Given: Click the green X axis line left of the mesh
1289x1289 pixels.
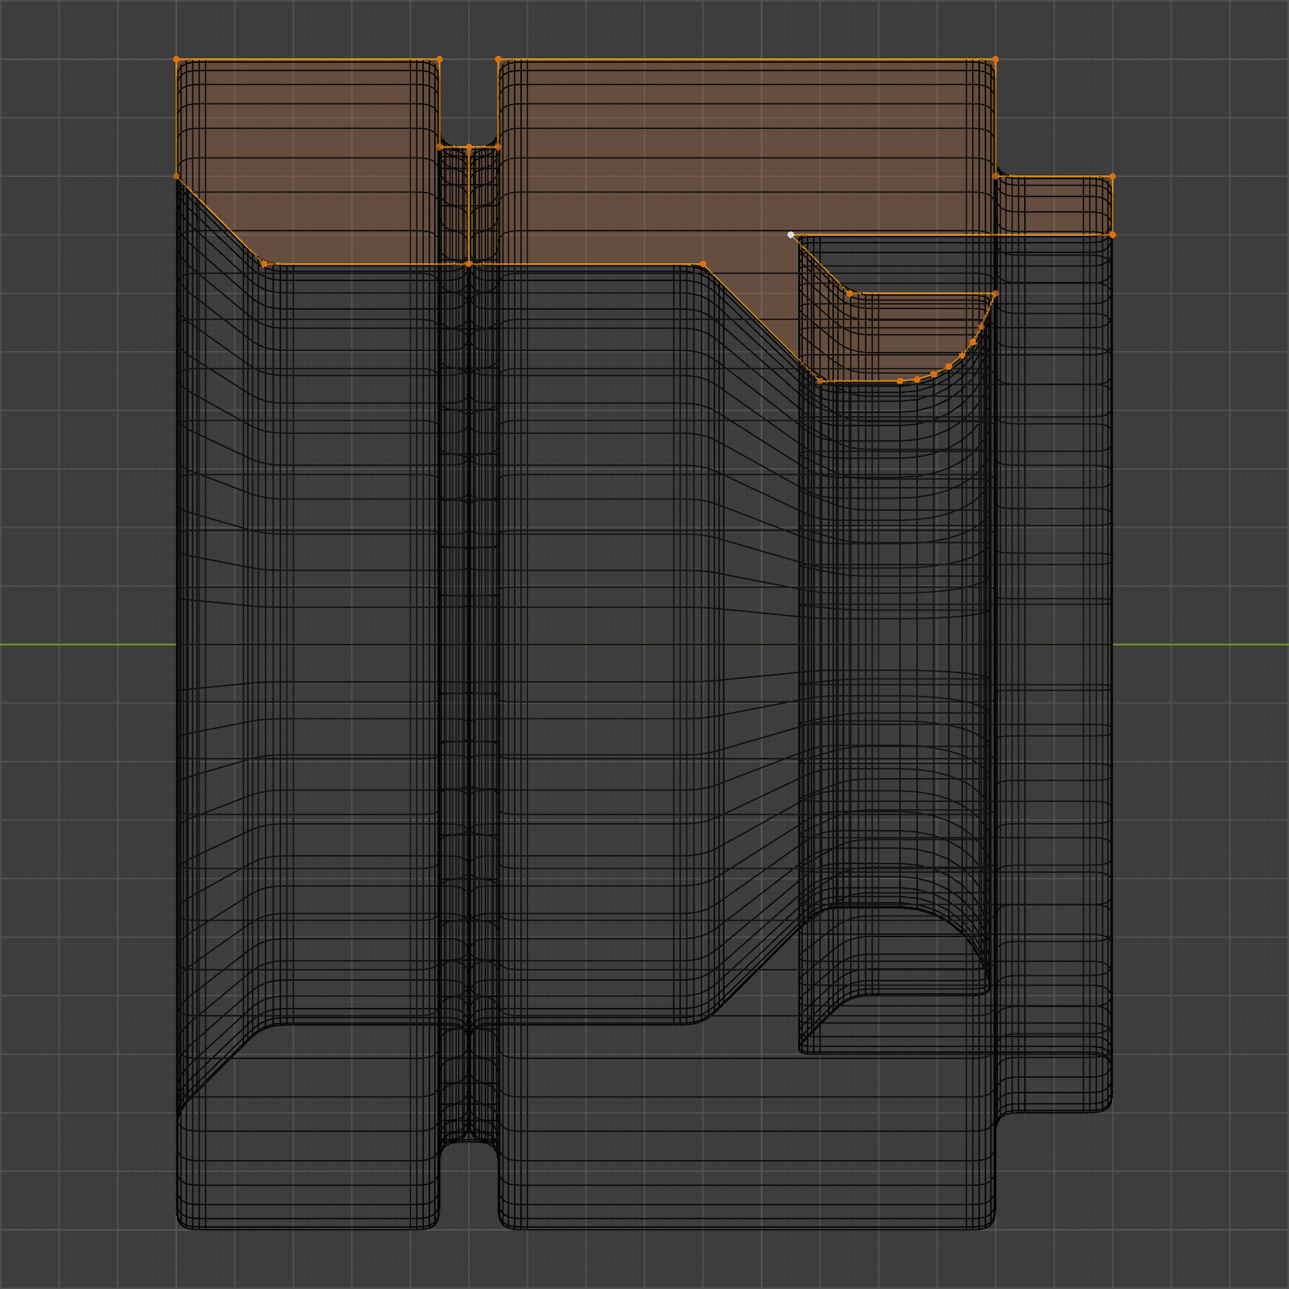Looking at the screenshot, I should [x=85, y=644].
